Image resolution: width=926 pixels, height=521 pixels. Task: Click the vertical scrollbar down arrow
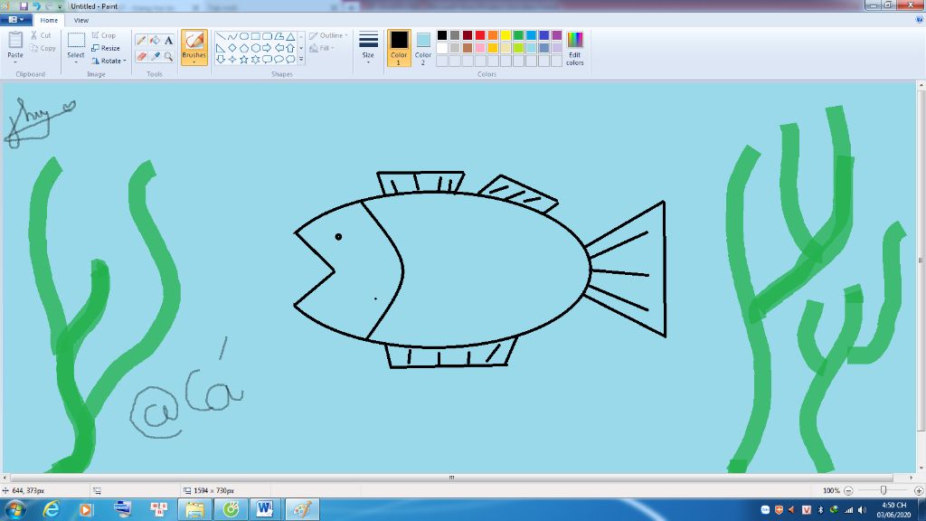(x=921, y=469)
